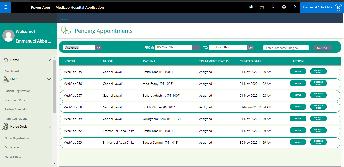
Task: Open the settings gear icon
Action: tap(284, 7)
